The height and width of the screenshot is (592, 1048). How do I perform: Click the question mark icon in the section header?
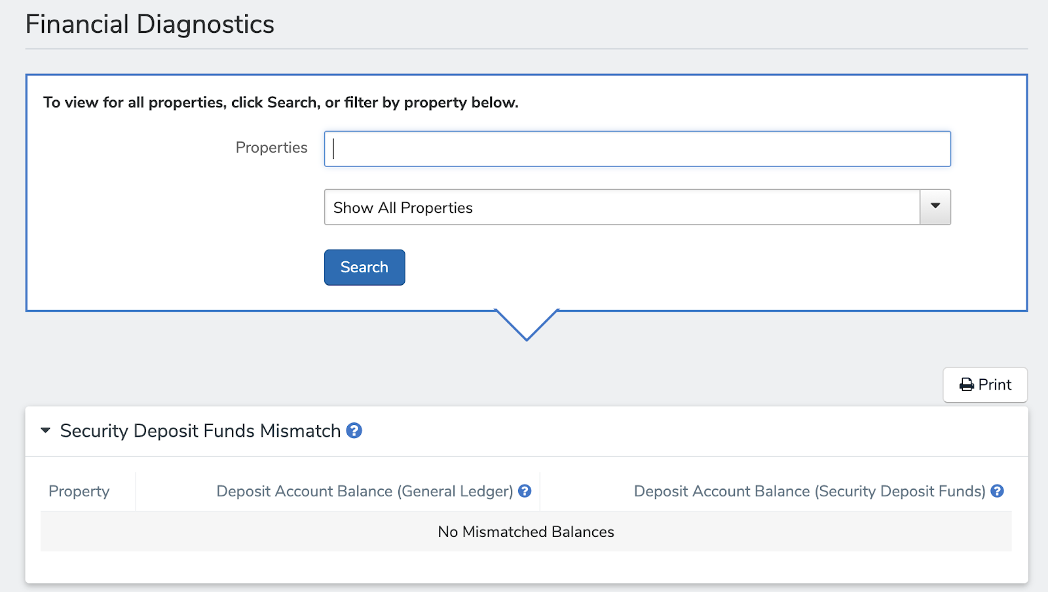(x=354, y=431)
